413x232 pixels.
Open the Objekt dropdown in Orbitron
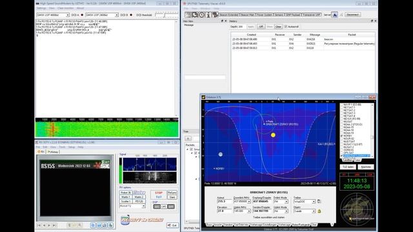[314, 211]
